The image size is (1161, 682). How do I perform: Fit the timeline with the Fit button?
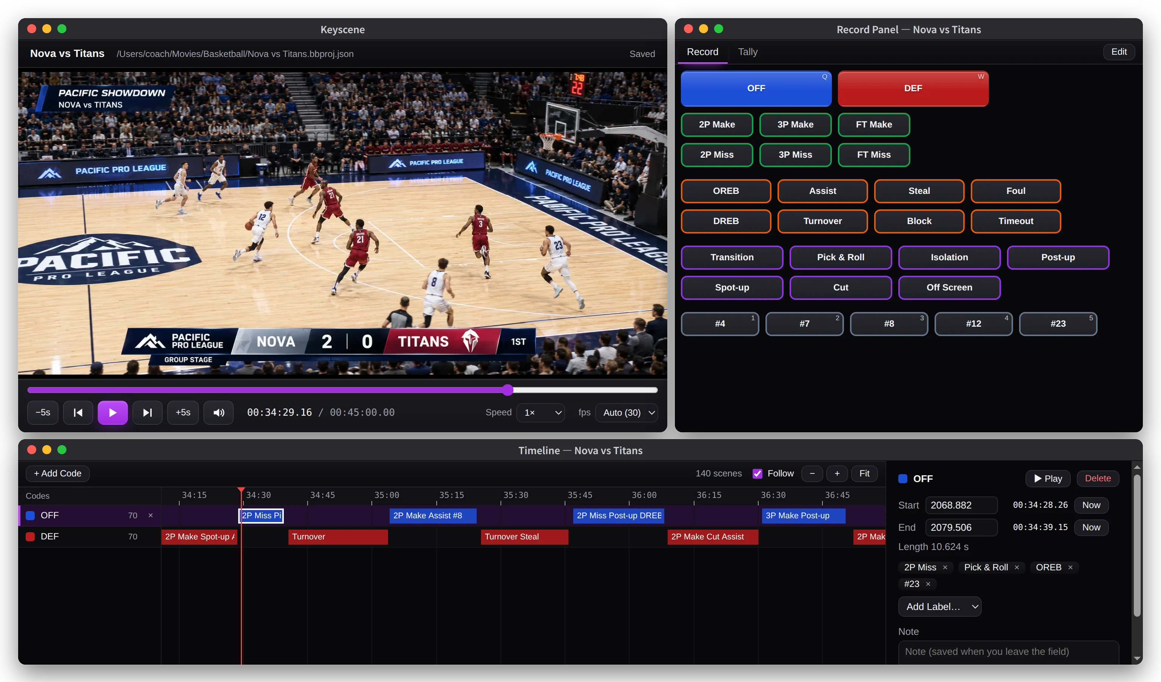tap(864, 473)
